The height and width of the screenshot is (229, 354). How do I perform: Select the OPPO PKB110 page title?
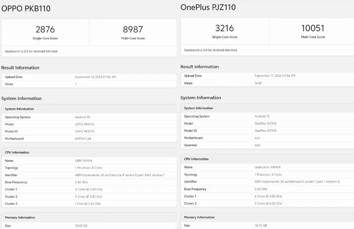coord(26,9)
